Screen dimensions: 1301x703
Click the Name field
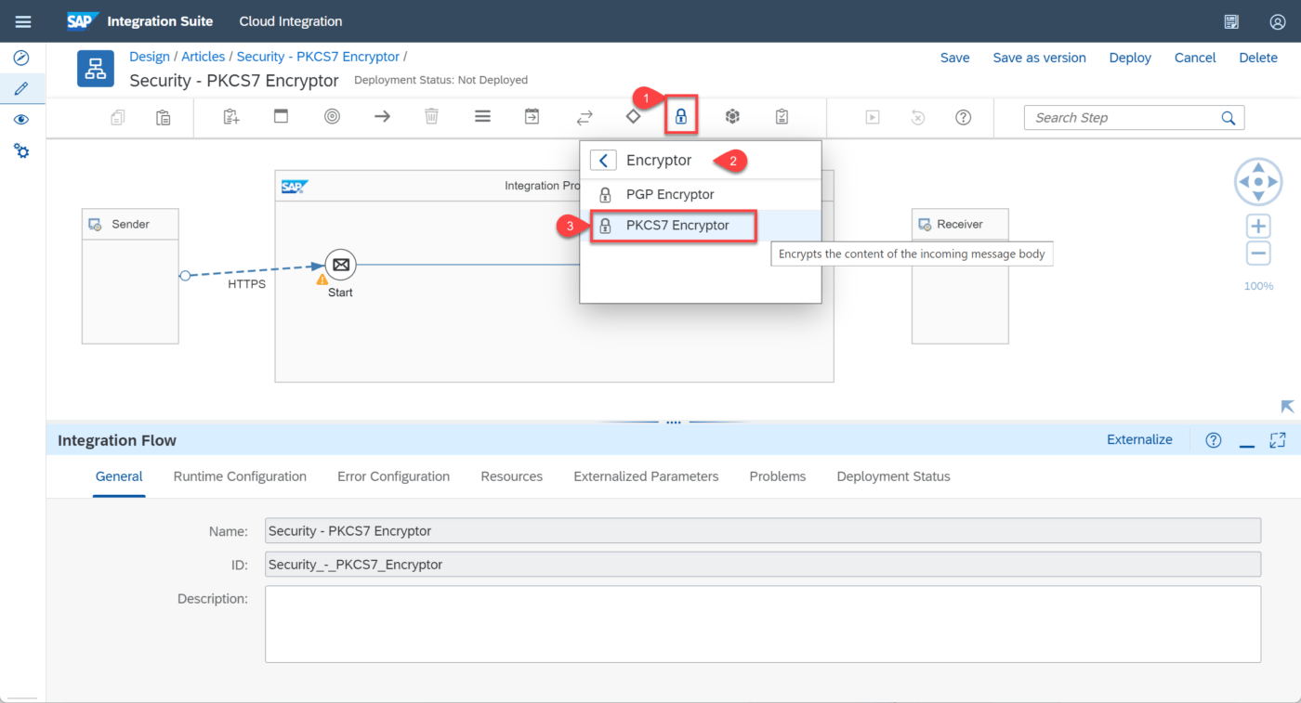coord(763,530)
